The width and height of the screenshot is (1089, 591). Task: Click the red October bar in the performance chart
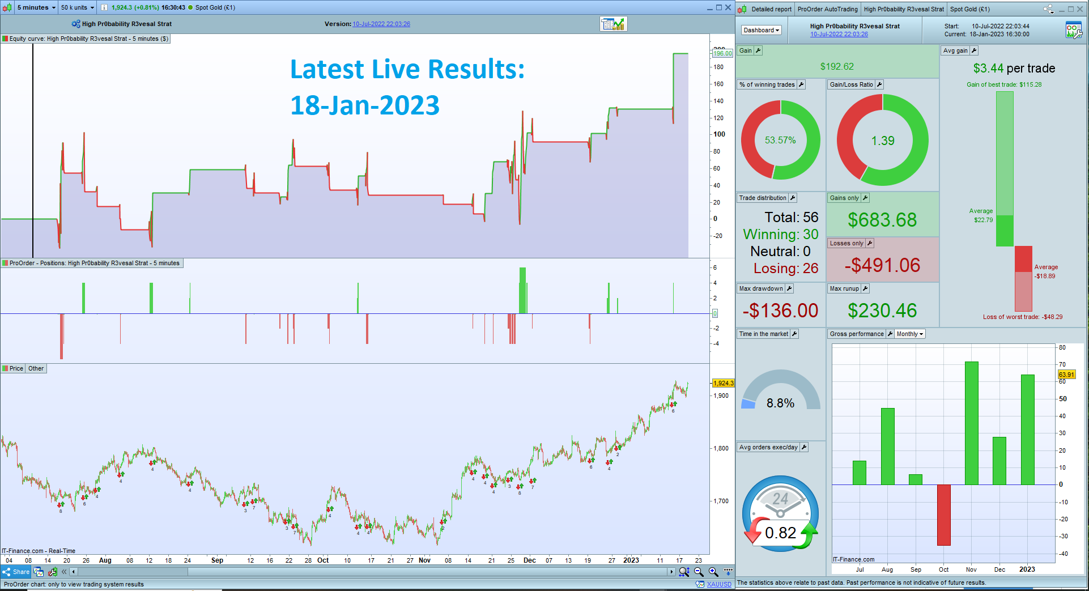pos(943,515)
